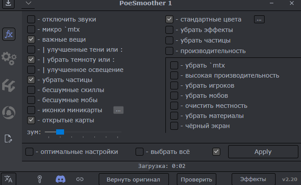This screenshot has width=301, height=185.
Task: Enable 'иконки миникарты' checkbox
Action: (31, 110)
